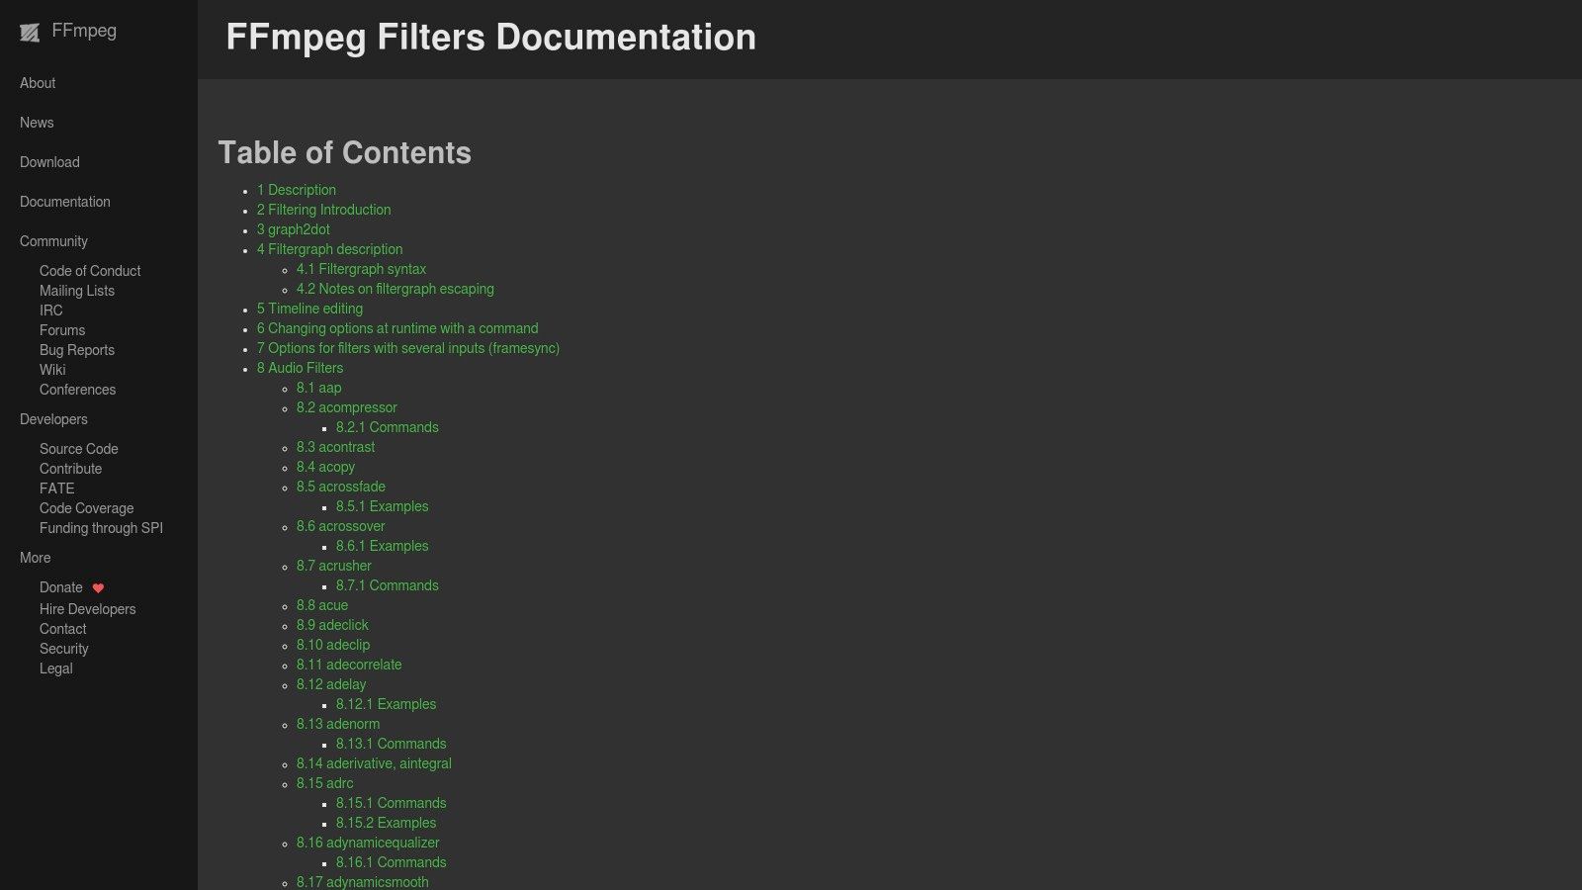The width and height of the screenshot is (1582, 890).
Task: Open 8.14 aderivative, aintegral entry
Action: 374,763
